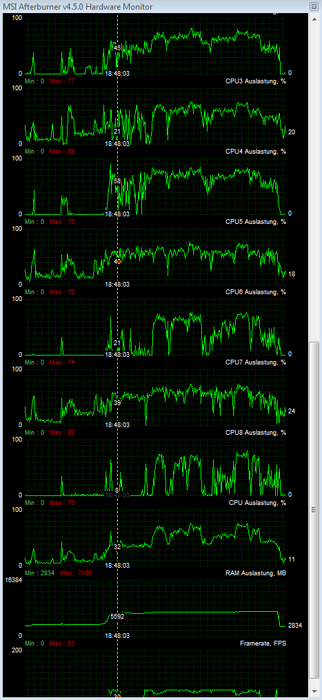Click the window title 'MSI Afterburner v4.5.0 Hardware Monitor'
Image resolution: width=322 pixels, height=700 pixels.
[78, 7]
